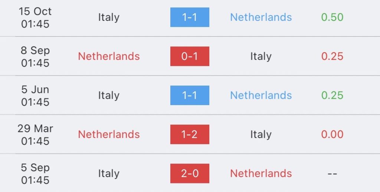Click the green 0.50 handicap value
The width and height of the screenshot is (380, 192).
[x=332, y=17]
